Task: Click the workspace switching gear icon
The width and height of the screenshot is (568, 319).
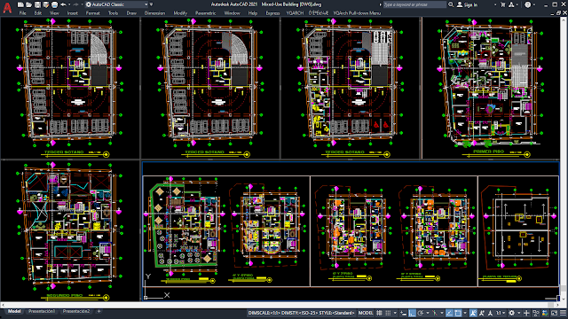Action: click(x=511, y=313)
